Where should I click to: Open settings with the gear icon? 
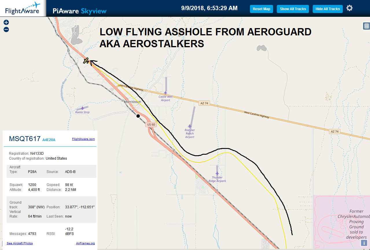[349, 8]
